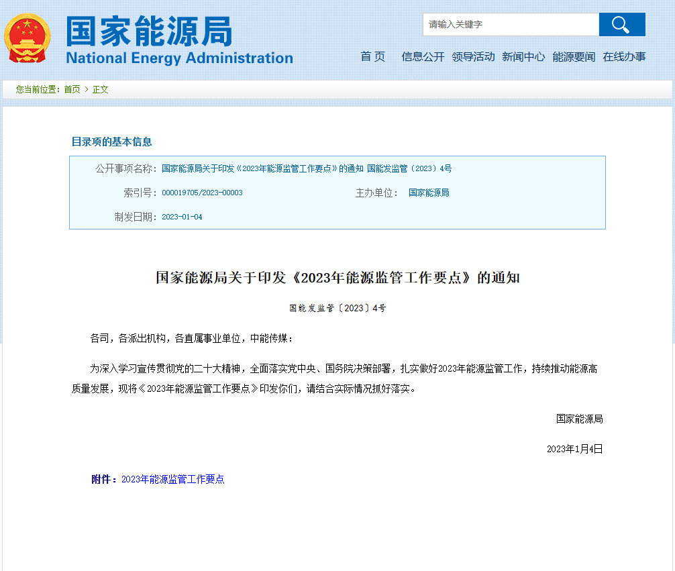Open the 在线办事 navigation item
The width and height of the screenshot is (675, 571).
click(624, 57)
